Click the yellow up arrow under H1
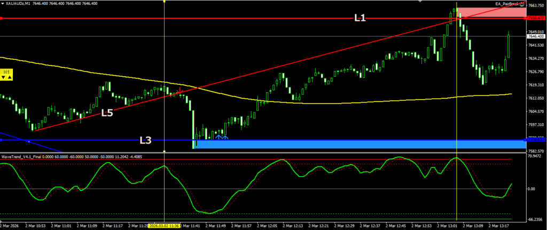The height and width of the screenshot is (230, 547). (10, 78)
